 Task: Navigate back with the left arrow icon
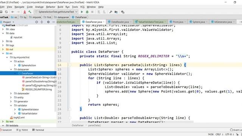click(x=13, y=12)
